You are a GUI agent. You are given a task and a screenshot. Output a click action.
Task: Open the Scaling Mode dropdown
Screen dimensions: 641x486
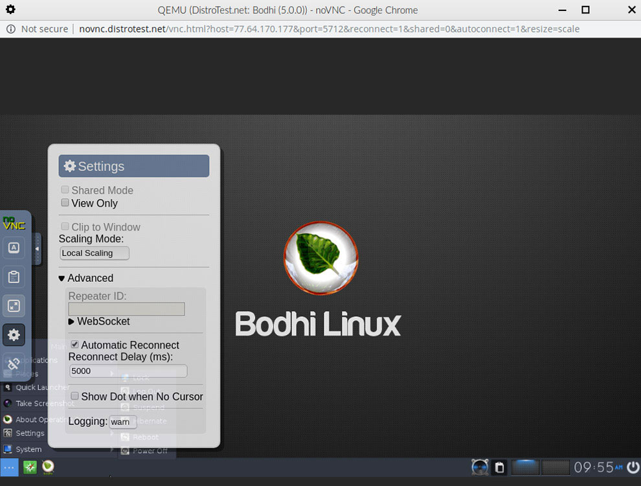coord(95,253)
